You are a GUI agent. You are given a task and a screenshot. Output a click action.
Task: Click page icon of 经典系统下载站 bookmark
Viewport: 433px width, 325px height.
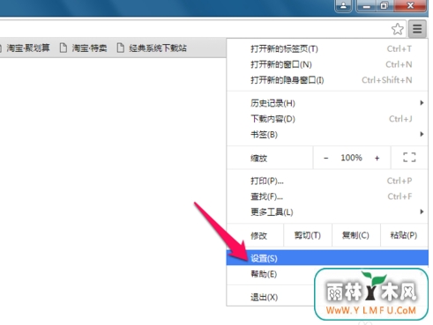(x=120, y=48)
